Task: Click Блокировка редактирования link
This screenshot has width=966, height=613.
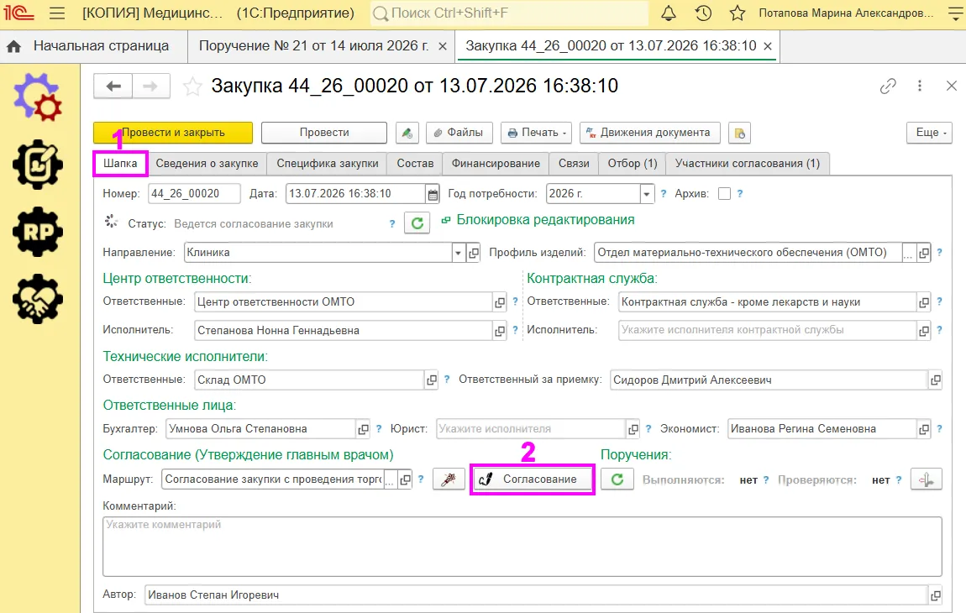Action: pyautogui.click(x=545, y=220)
